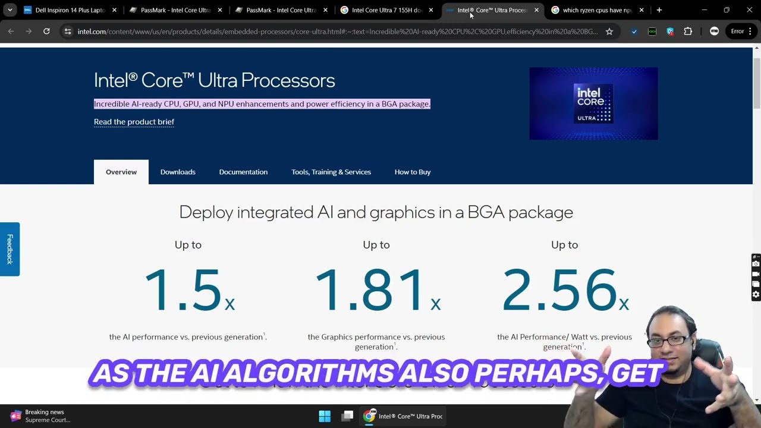The image size is (761, 428).
Task: Open the Task View taskbar icon
Action: click(347, 416)
